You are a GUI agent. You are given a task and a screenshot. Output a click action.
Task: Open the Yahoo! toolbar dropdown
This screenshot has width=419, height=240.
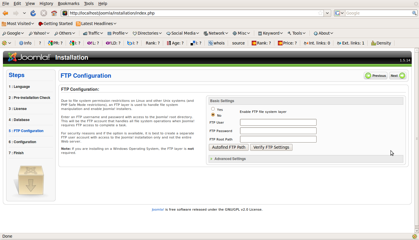[x=39, y=33]
